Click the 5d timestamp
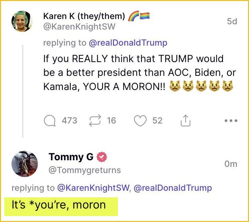Image resolution: width=249 pixels, height=222 pixels. (x=232, y=21)
